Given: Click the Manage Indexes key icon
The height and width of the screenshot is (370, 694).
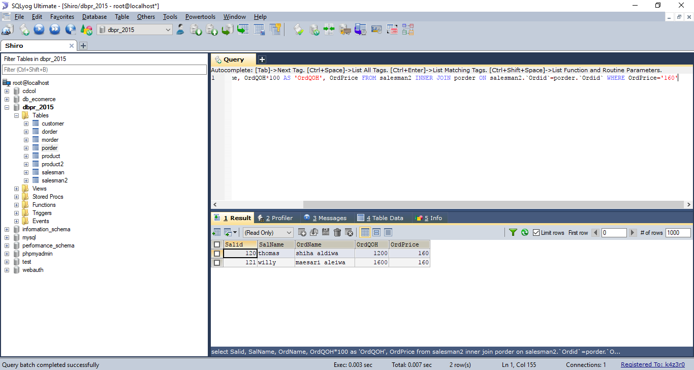Looking at the screenshot, I should (x=275, y=29).
